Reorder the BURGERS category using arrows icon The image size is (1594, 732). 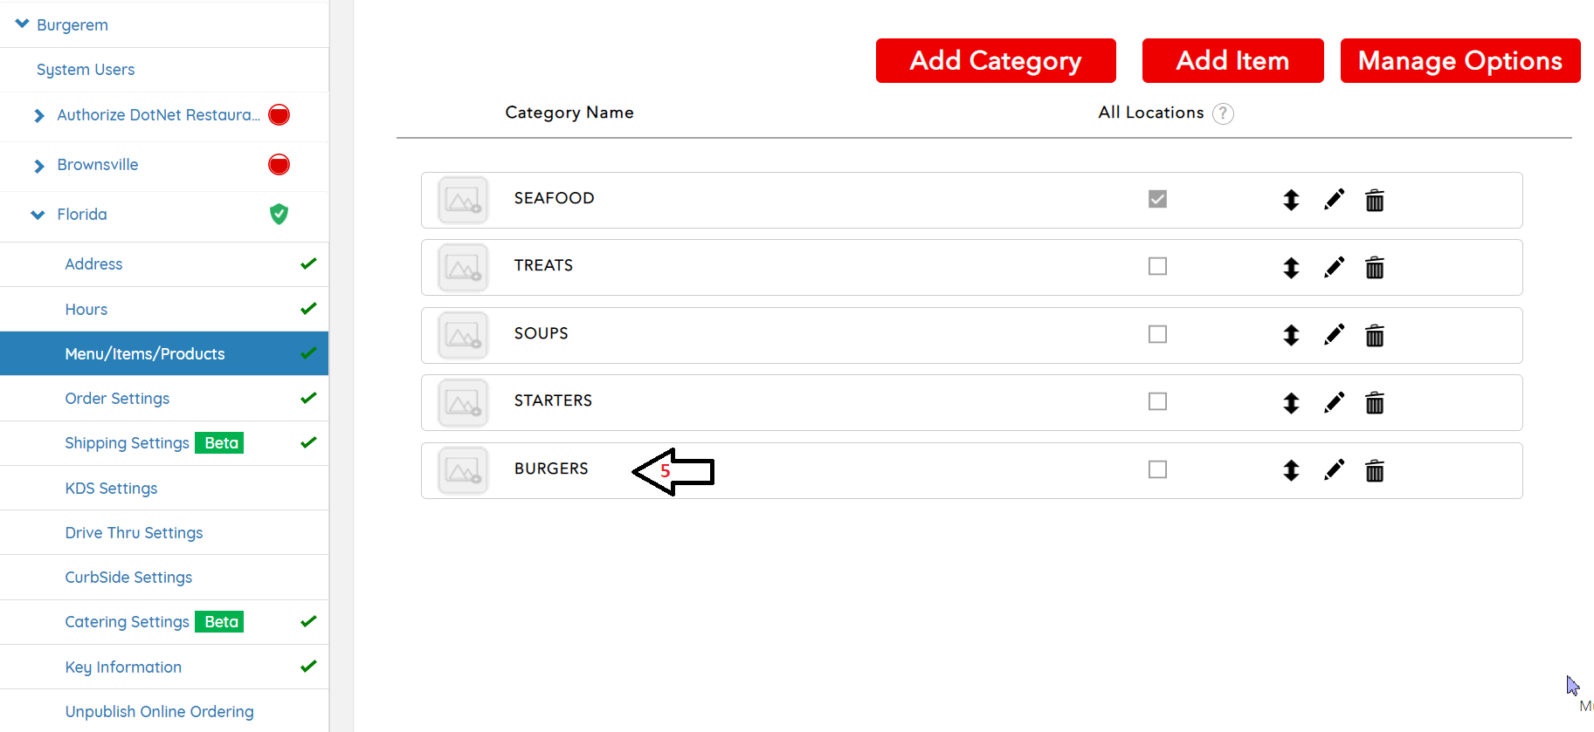[x=1291, y=471]
